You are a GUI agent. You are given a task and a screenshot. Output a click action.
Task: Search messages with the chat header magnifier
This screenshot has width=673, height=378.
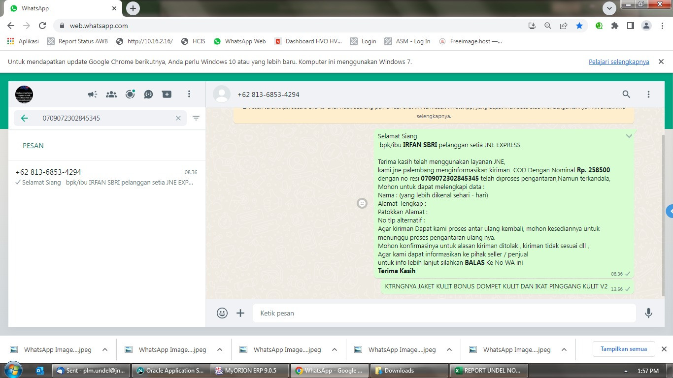click(x=626, y=94)
